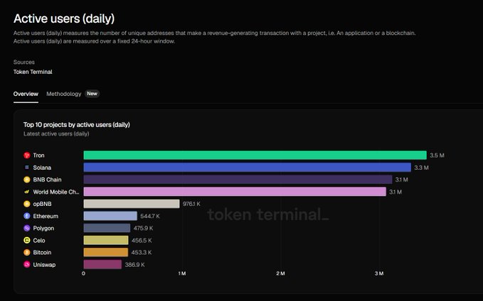Image resolution: width=483 pixels, height=301 pixels.
Task: Click the World Mobile Ch.. label
Action: pos(56,192)
